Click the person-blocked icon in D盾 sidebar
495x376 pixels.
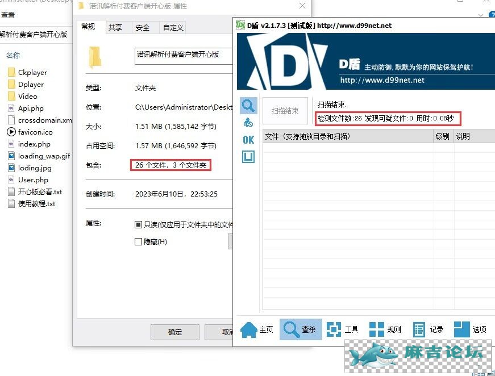[248, 122]
